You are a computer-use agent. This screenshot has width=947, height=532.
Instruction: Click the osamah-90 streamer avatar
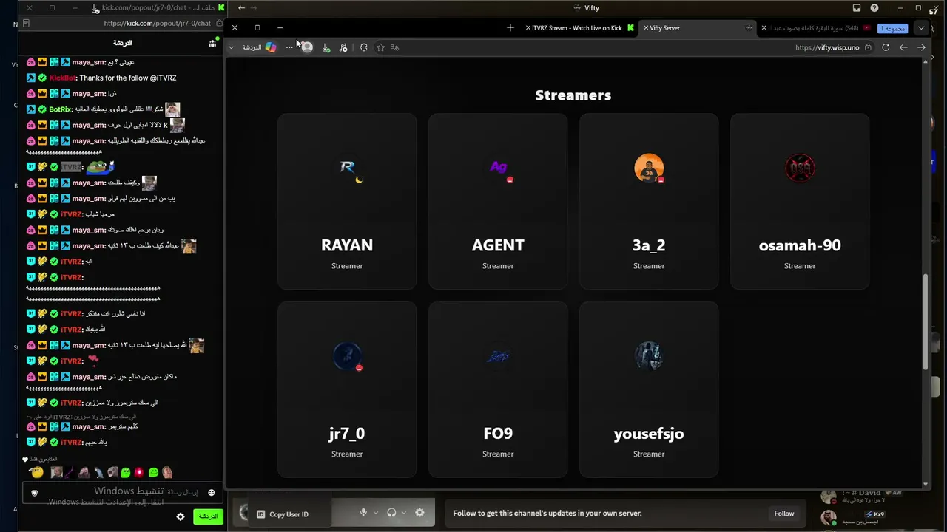pos(800,168)
